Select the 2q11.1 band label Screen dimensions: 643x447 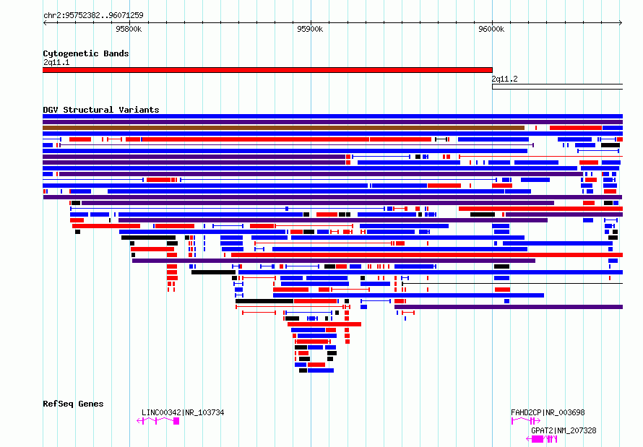56,62
